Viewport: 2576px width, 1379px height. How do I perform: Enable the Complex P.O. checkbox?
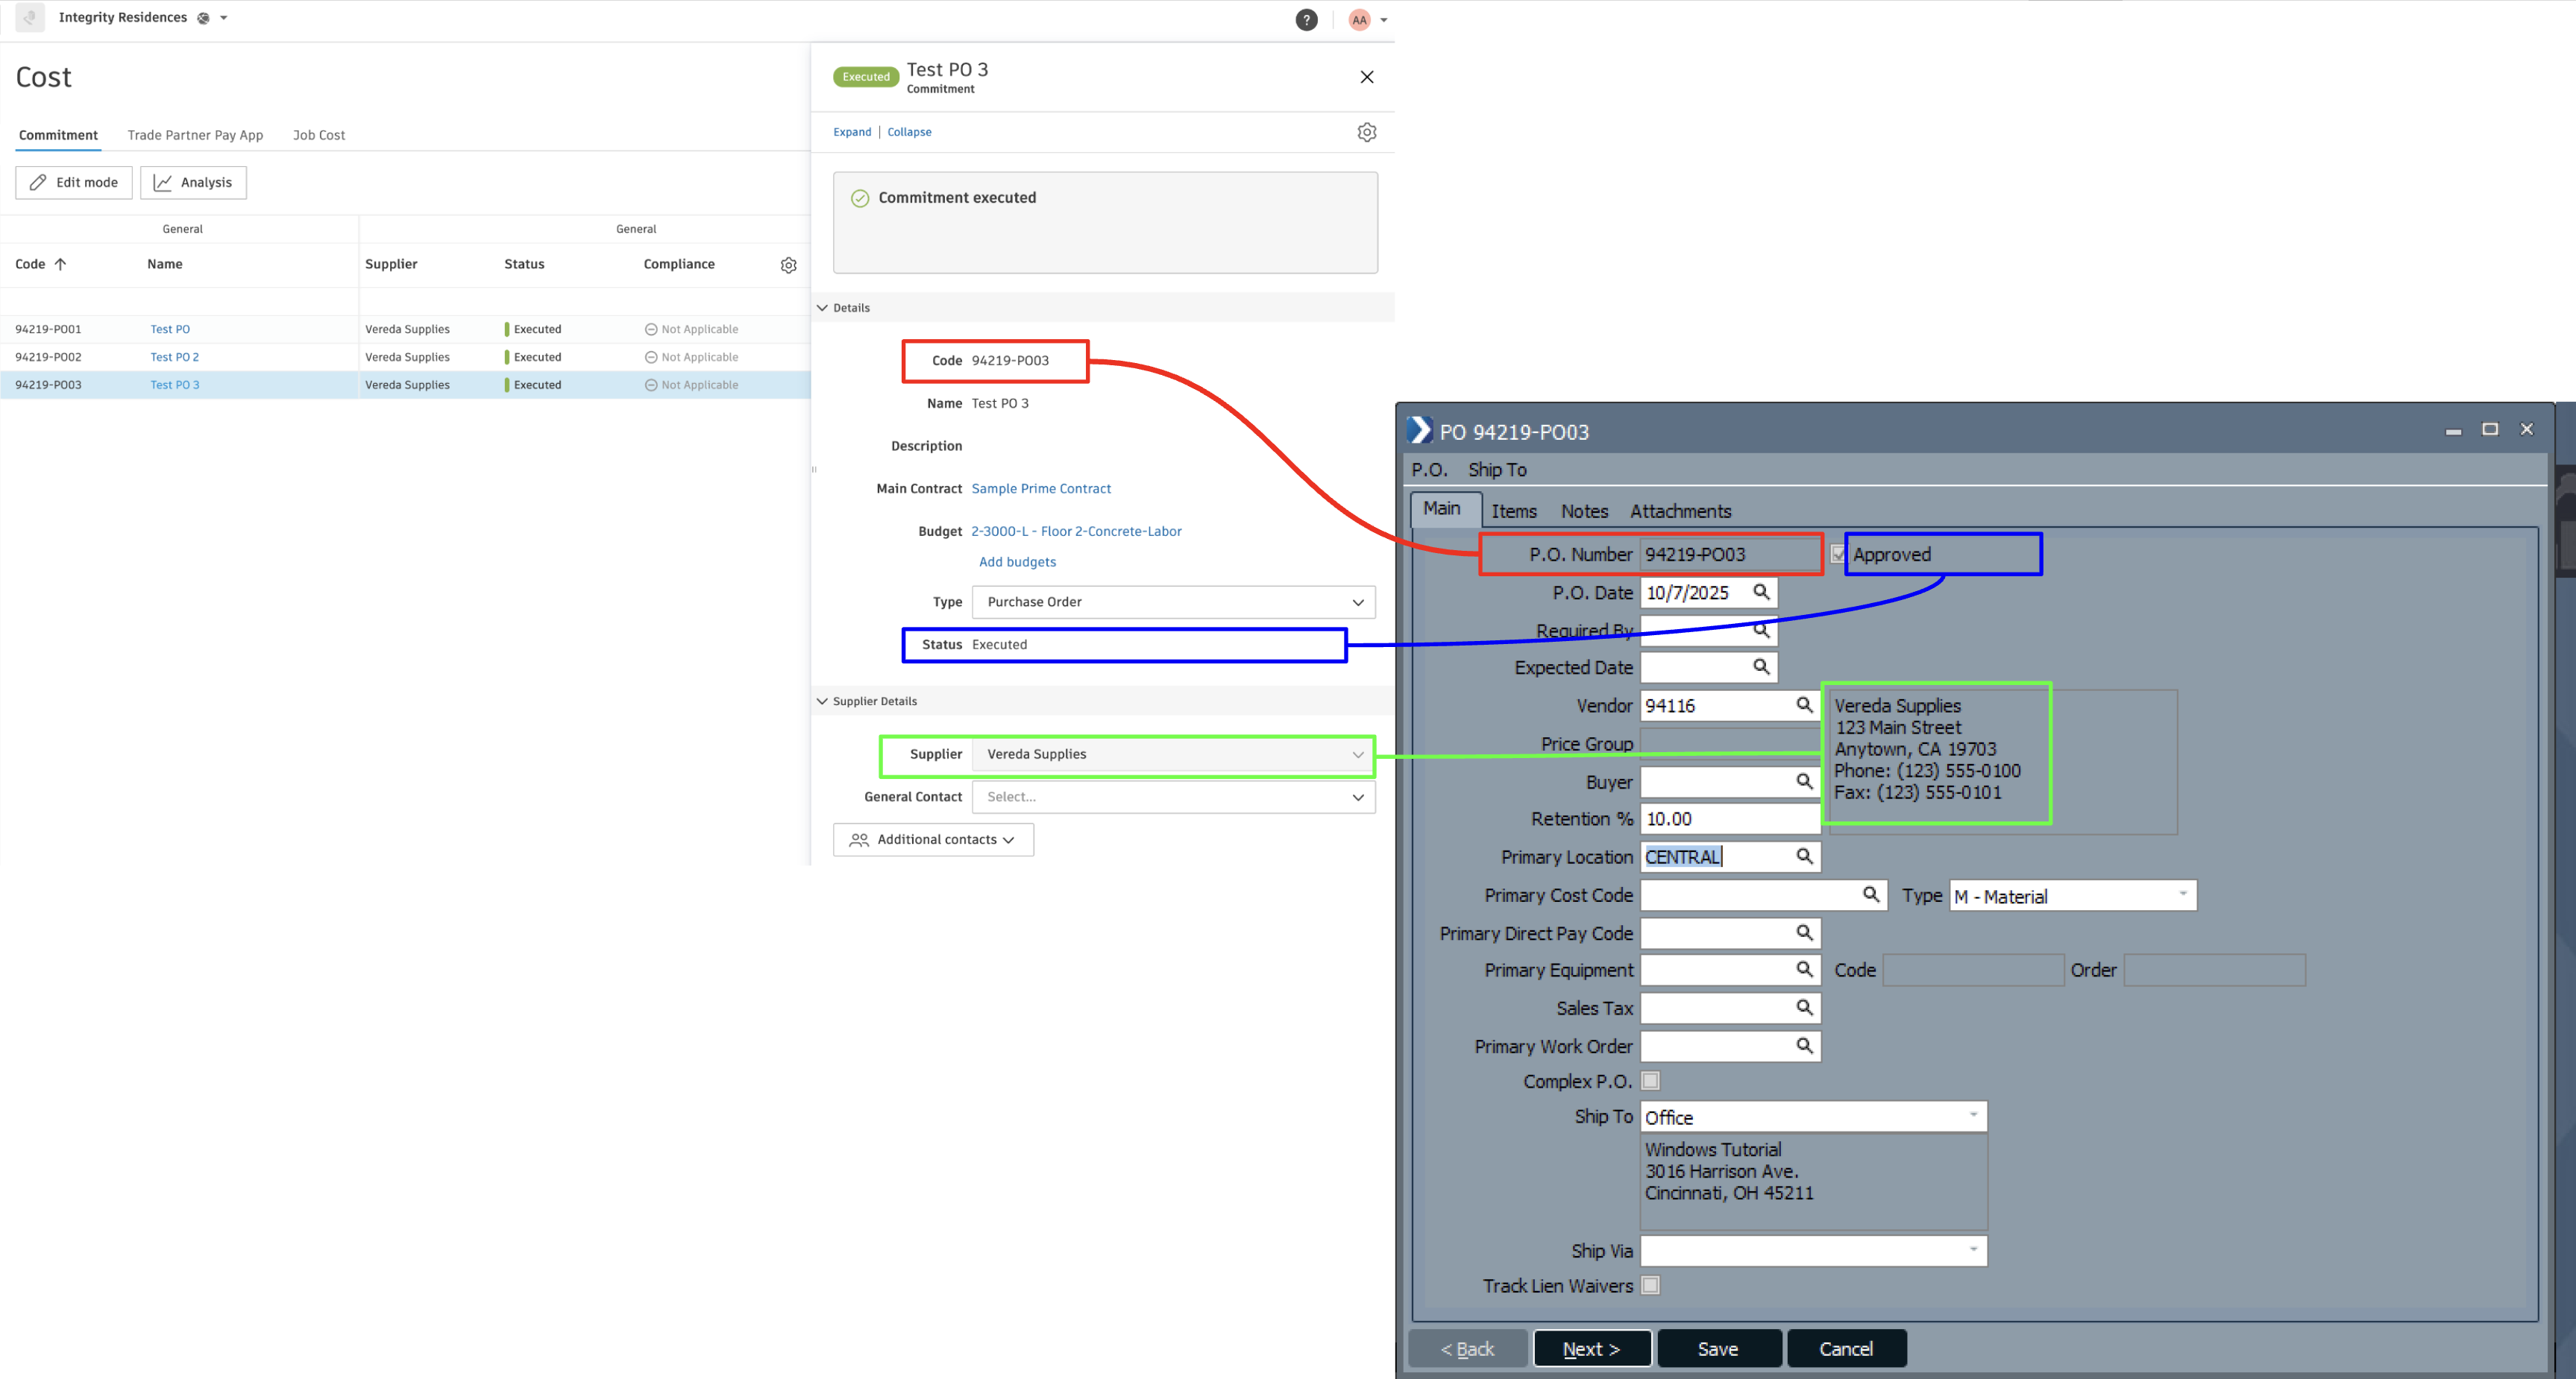click(1650, 1080)
